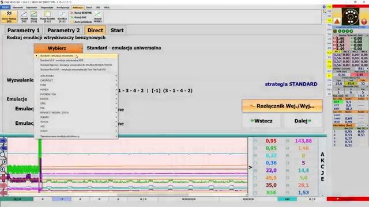Click the > arrow beside chart values

click(x=250, y=167)
